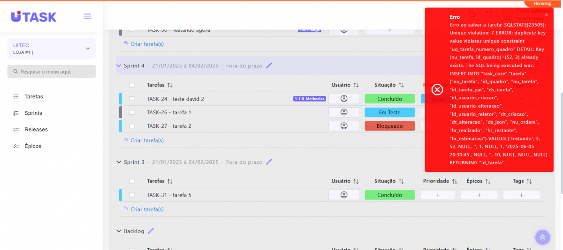Close the red error notification
This screenshot has height=250, width=563.
(546, 15)
